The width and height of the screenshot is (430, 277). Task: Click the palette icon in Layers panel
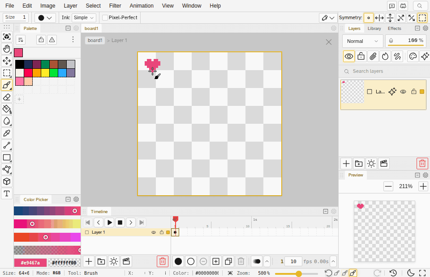(x=413, y=56)
